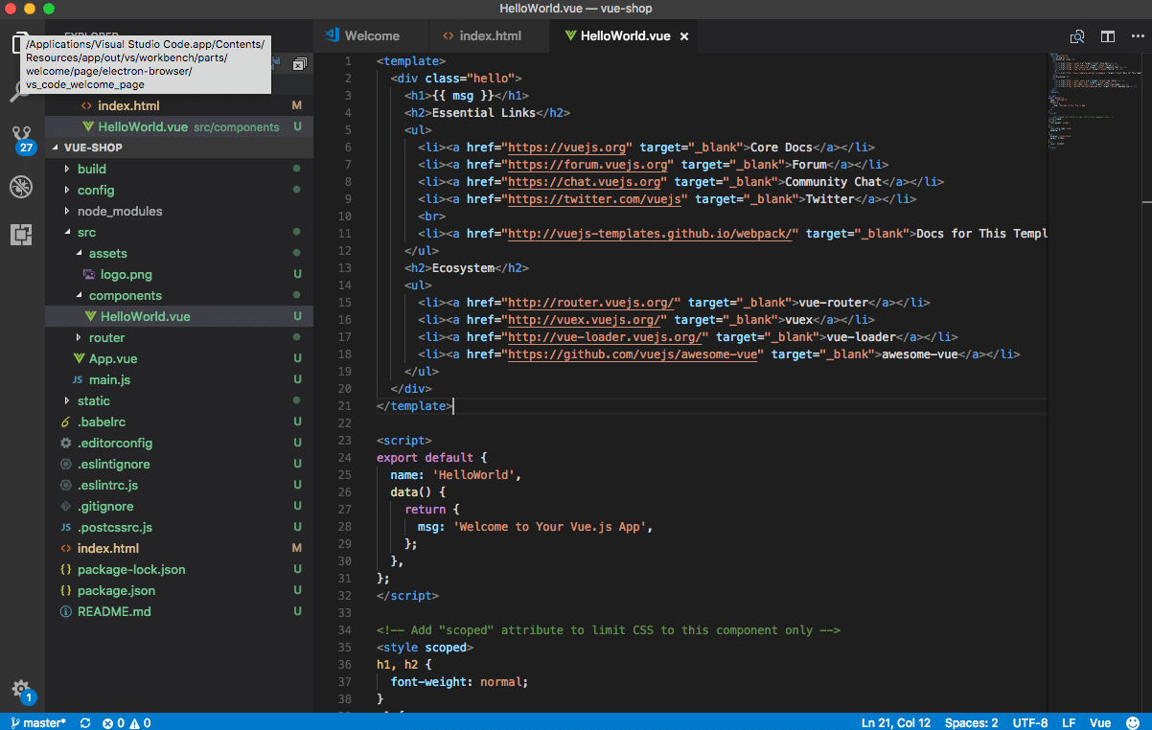Collapse the src folder
This screenshot has width=1152, height=730.
click(86, 232)
